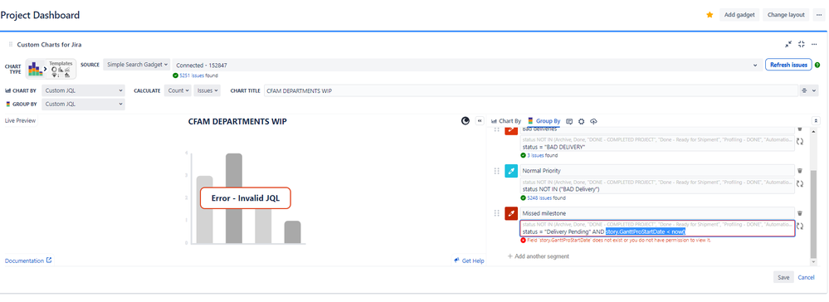Click the Refresh issues button

pos(789,65)
